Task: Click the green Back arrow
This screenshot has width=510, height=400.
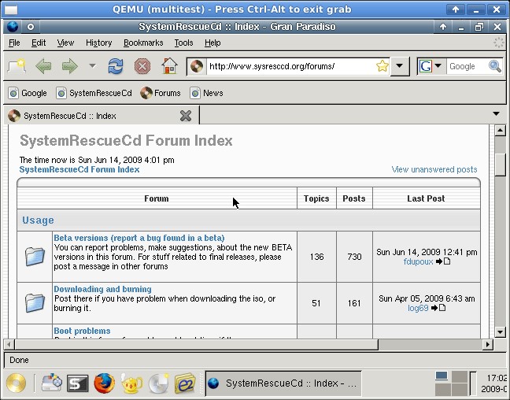Action: (x=43, y=66)
